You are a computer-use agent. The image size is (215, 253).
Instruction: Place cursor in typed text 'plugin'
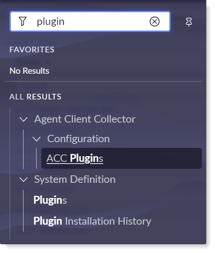50,22
